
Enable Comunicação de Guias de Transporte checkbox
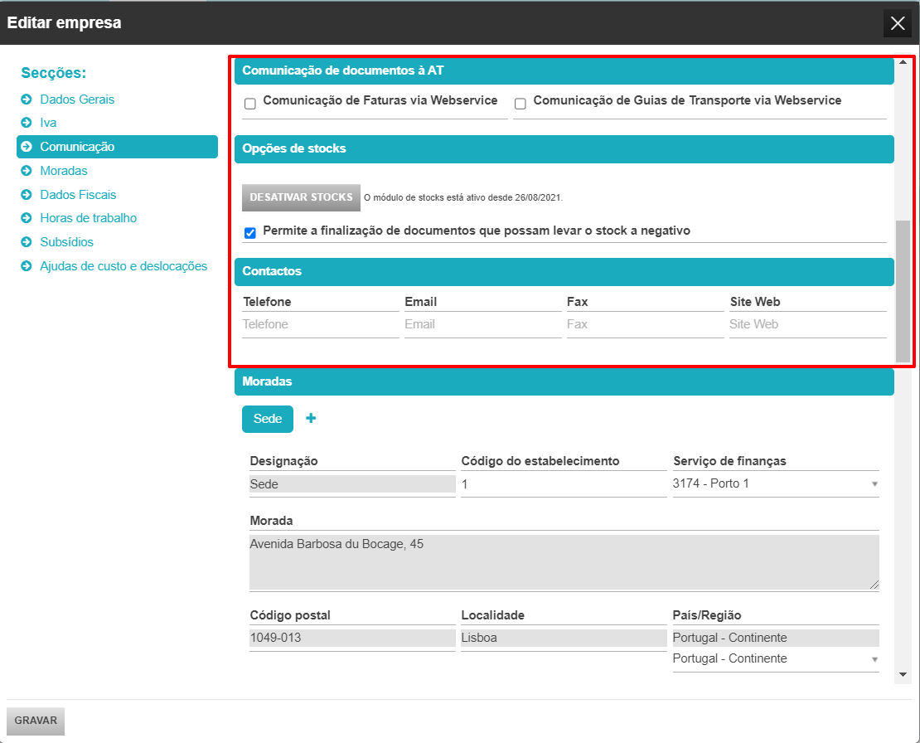[520, 104]
